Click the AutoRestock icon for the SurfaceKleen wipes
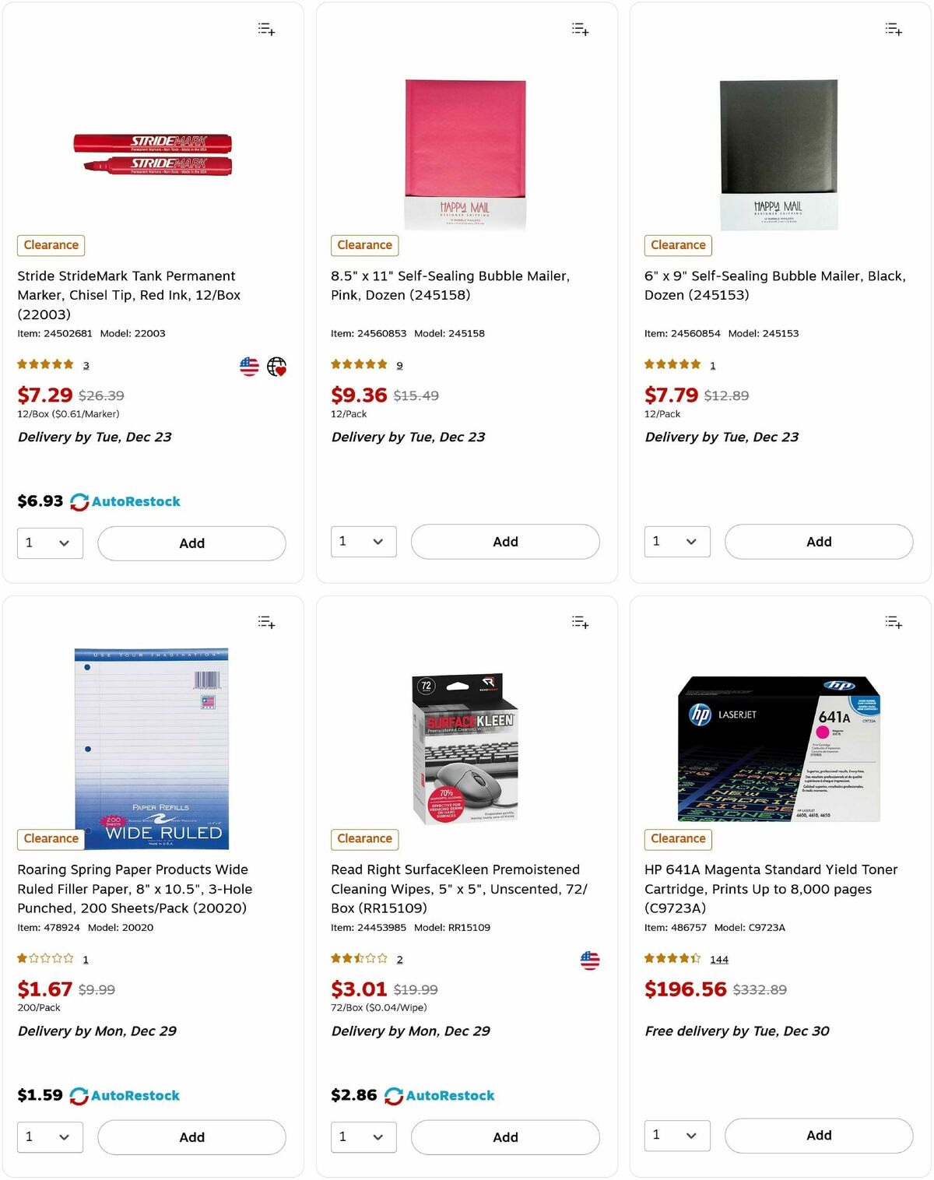Screen dimensions: 934x1180 (x=394, y=1095)
